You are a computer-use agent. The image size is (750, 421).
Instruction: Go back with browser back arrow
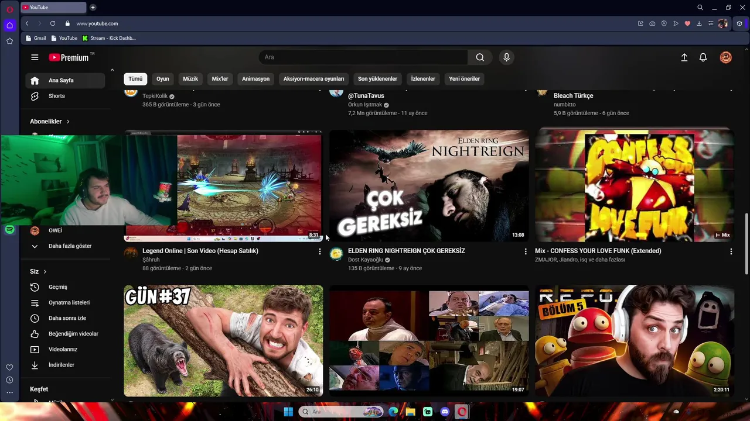click(x=27, y=23)
